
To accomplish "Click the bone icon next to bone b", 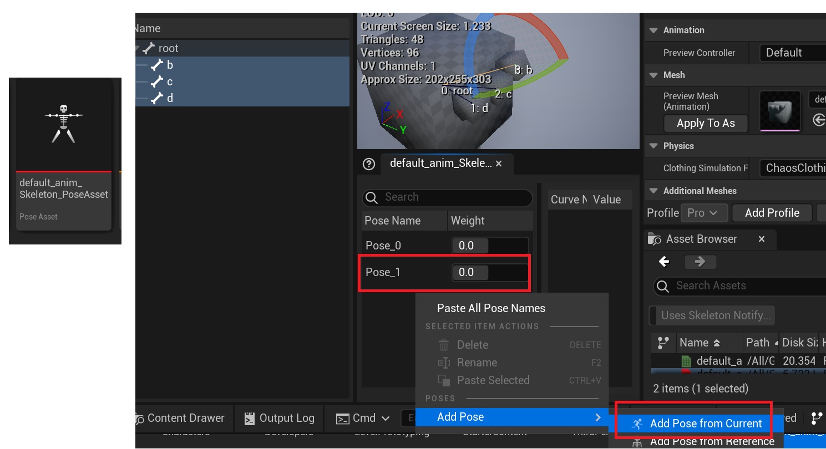I will 158,65.
